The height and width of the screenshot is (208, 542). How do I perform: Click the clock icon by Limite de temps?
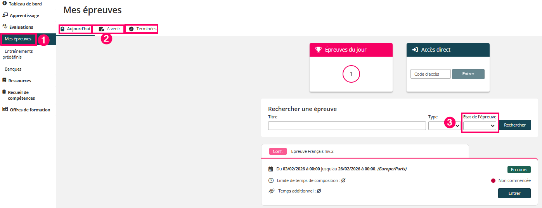tap(271, 180)
